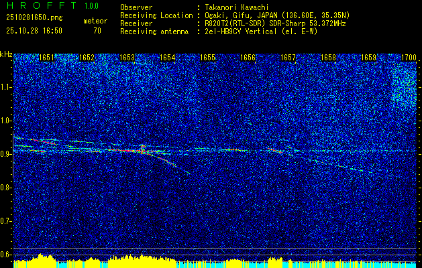Select the 0.7 kHz axis label

pos(6,220)
